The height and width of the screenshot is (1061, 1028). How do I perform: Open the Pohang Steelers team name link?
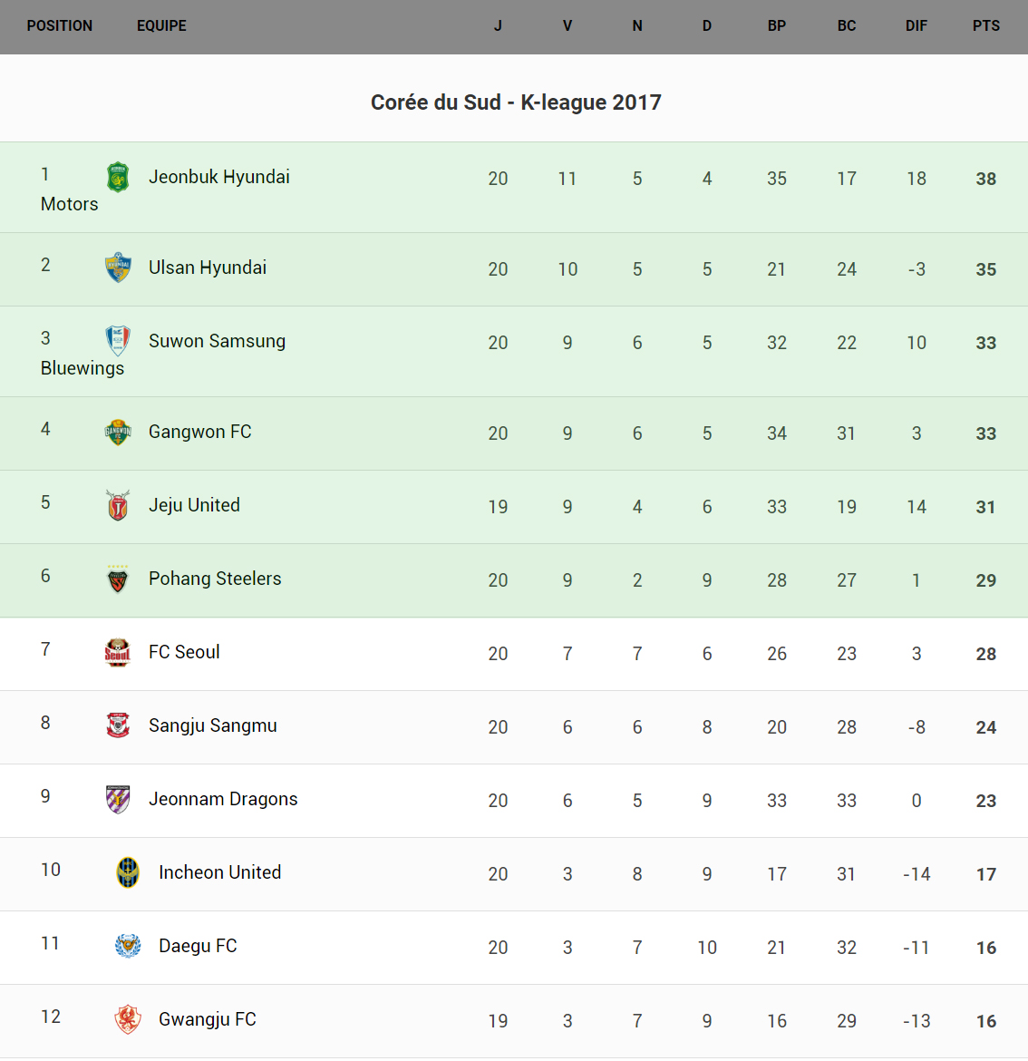click(x=215, y=579)
